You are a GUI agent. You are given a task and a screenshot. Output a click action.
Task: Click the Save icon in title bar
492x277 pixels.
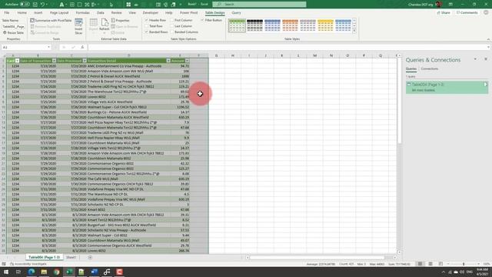tap(35, 5)
